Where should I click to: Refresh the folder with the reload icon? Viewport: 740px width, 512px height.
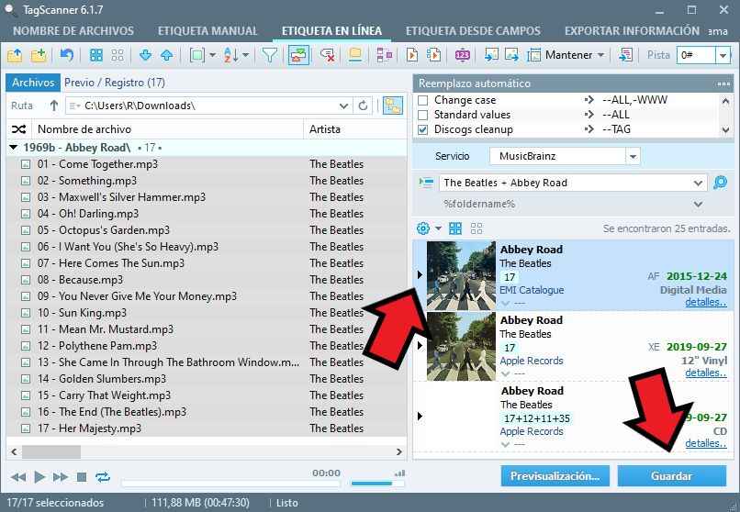pyautogui.click(x=363, y=106)
